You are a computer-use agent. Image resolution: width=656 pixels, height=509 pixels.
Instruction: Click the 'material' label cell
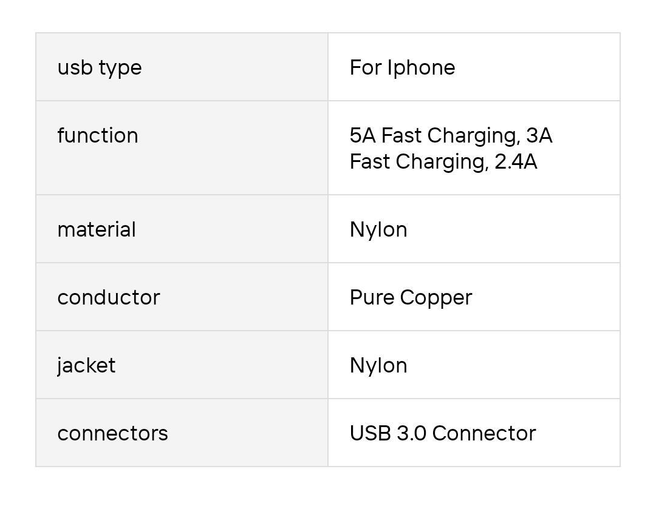[182, 229]
